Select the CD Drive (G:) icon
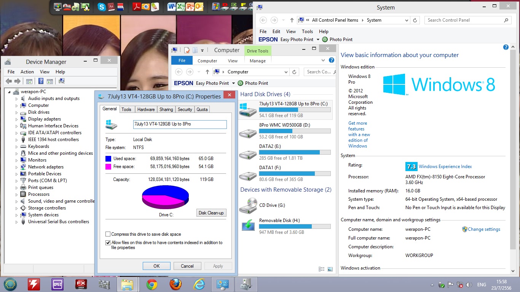This screenshot has height=292, width=520. pyautogui.click(x=248, y=206)
